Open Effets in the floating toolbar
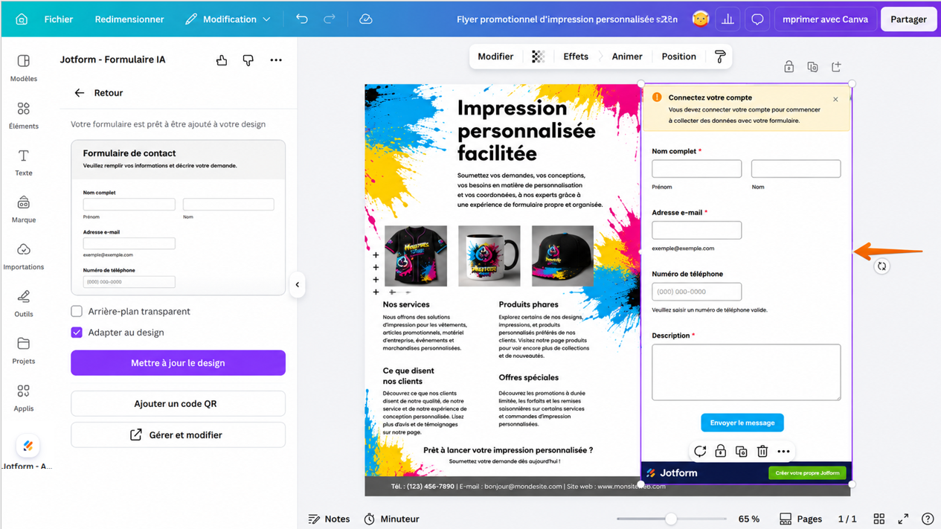 click(576, 57)
